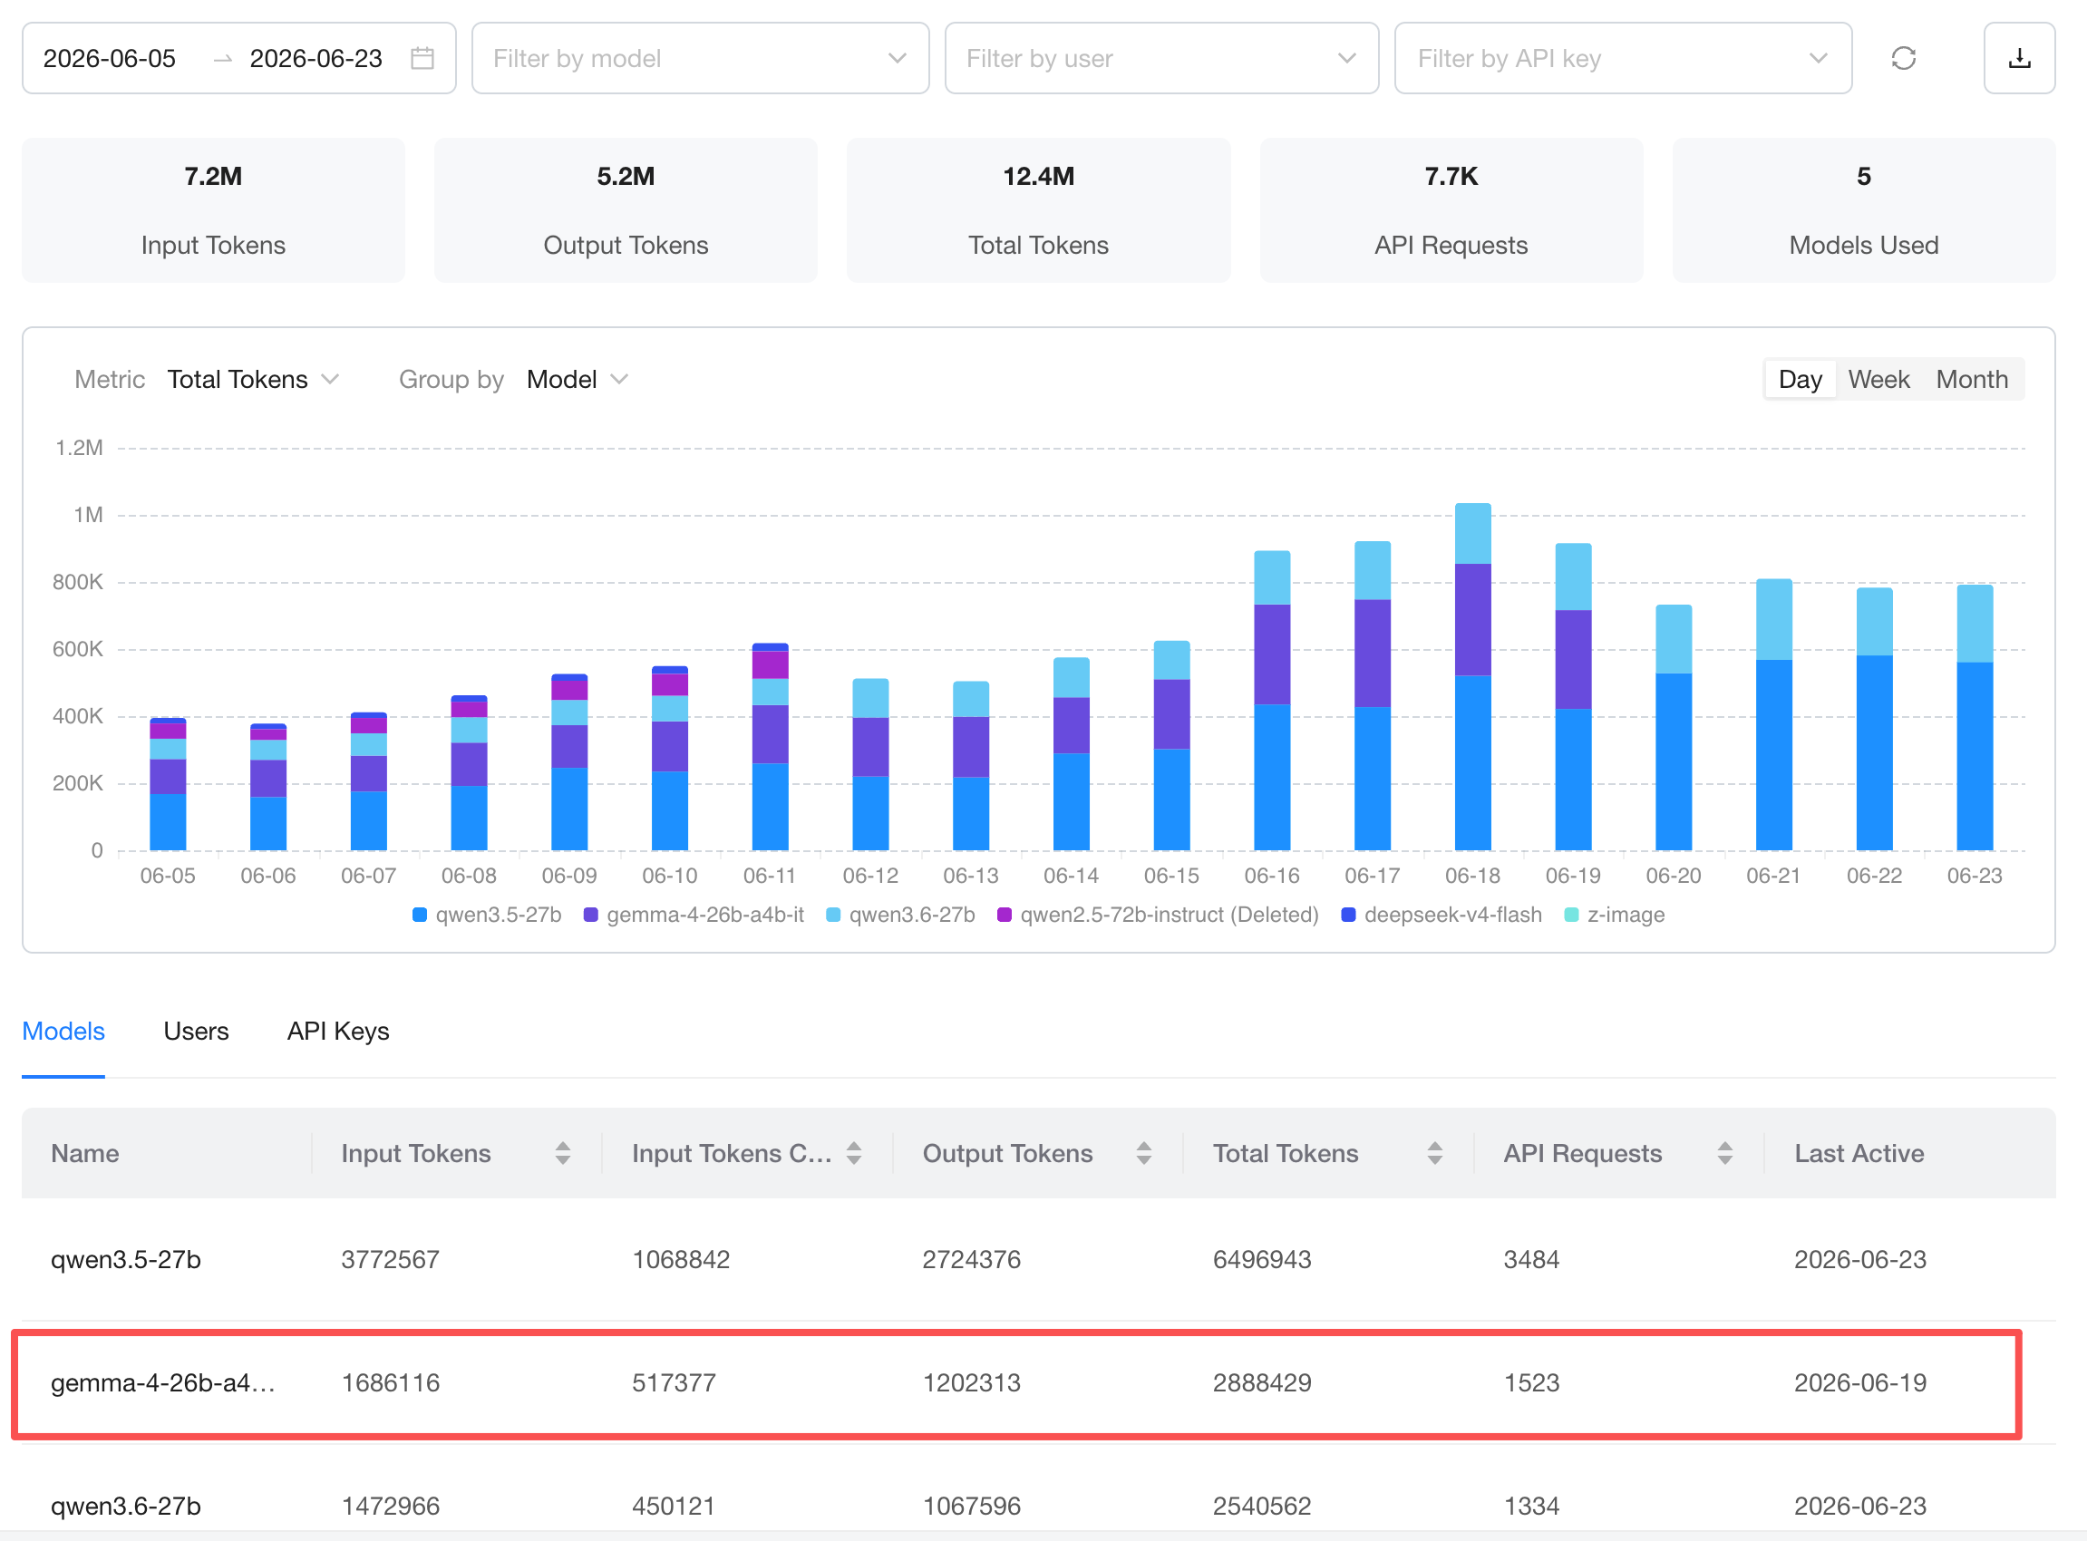2087x1541 pixels.
Task: Select the Week granularity button
Action: (1878, 380)
